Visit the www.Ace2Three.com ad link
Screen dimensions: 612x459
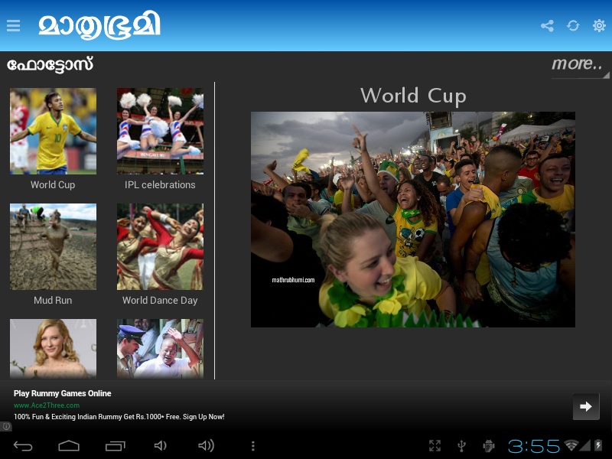point(47,405)
